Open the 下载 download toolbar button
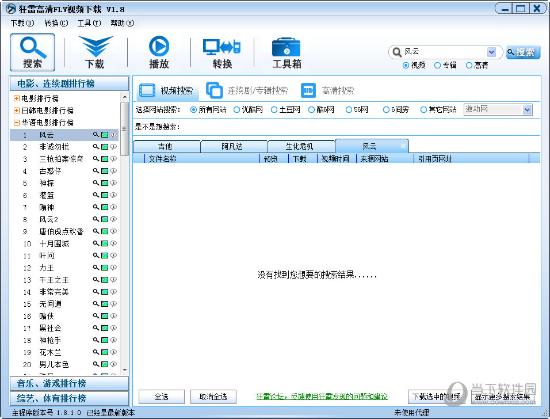Image resolution: width=550 pixels, height=419 pixels. [95, 52]
